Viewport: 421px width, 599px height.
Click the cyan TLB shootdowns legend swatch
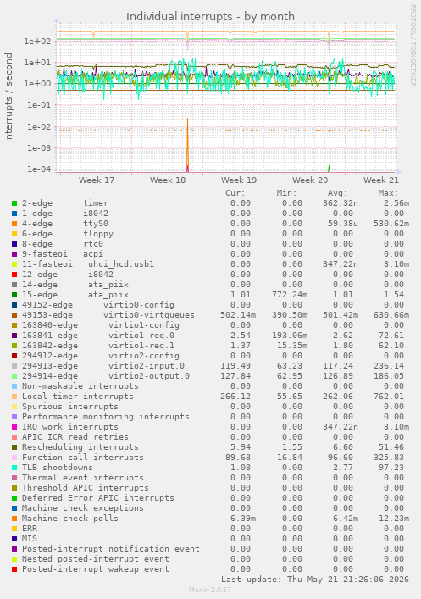[x=14, y=467]
